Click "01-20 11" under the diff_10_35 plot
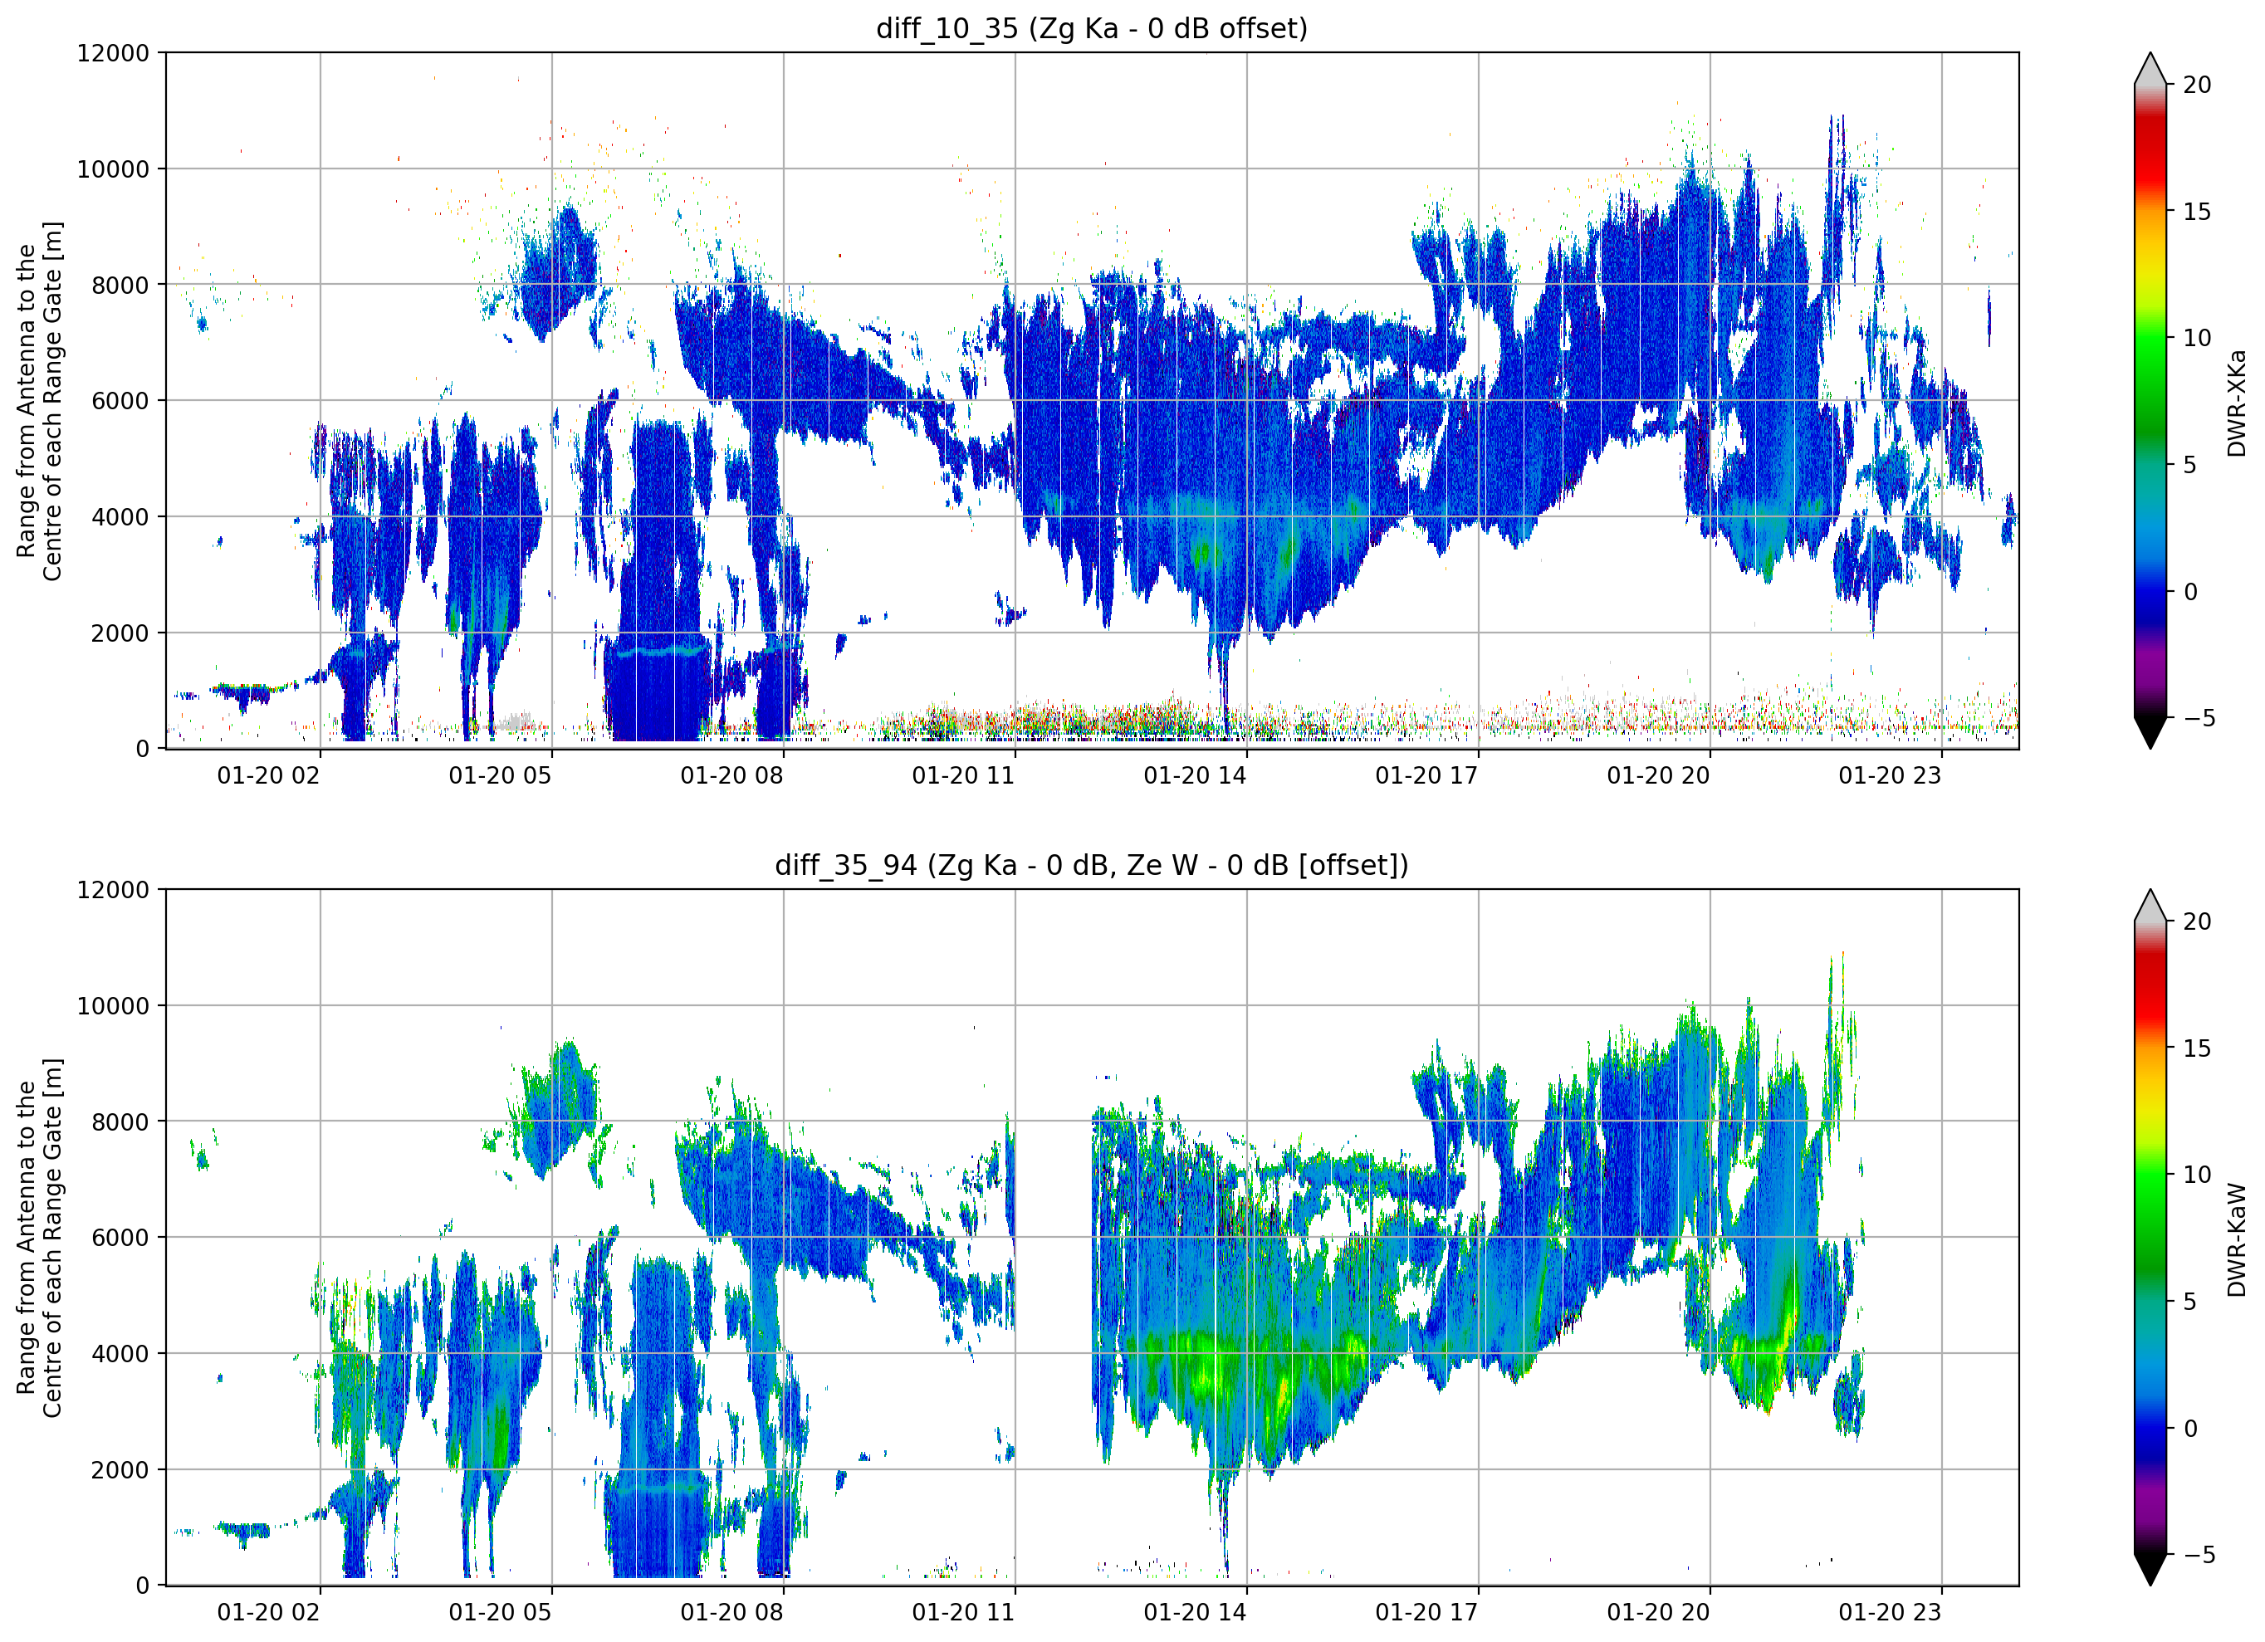Screen dimensions: 2265x1642 [964, 776]
